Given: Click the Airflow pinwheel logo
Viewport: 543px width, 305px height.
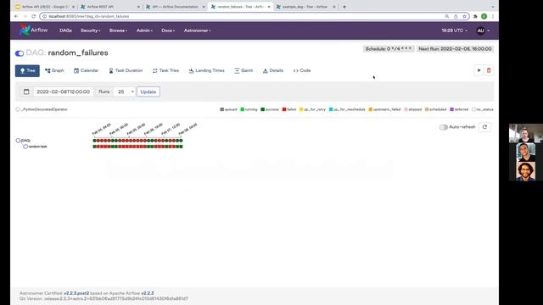Looking at the screenshot, I should point(25,30).
